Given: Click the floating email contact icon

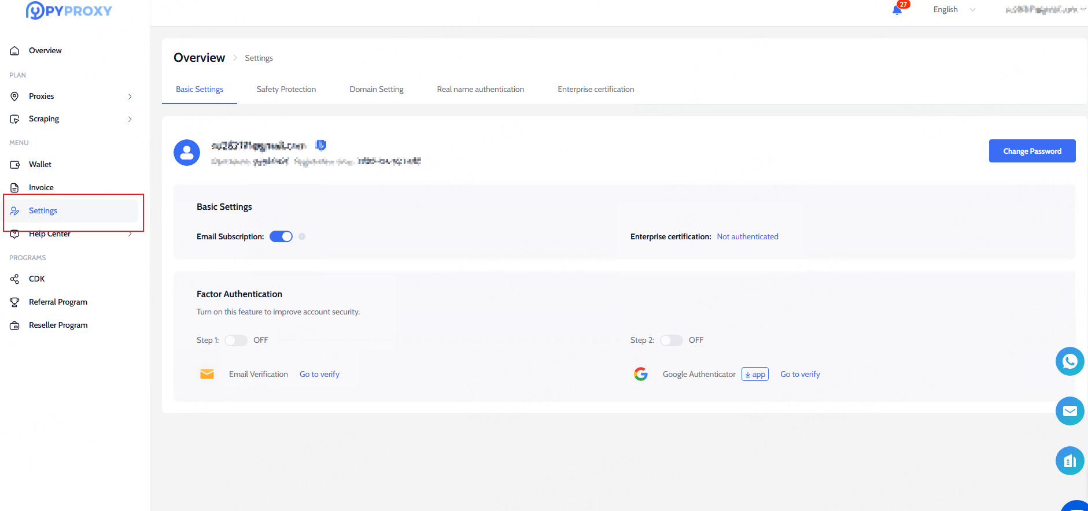Looking at the screenshot, I should (x=1069, y=411).
